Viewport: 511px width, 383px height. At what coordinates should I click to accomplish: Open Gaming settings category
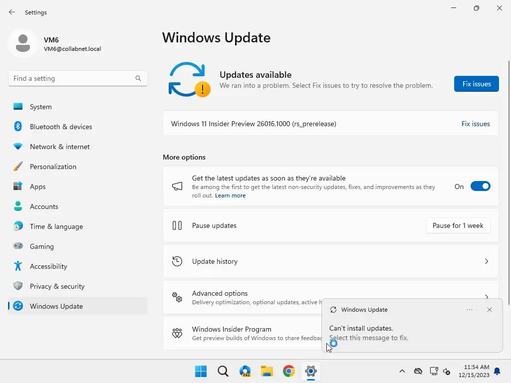tap(78, 246)
